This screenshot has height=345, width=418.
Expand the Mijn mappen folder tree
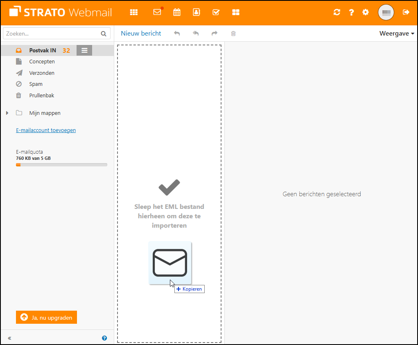(7, 113)
